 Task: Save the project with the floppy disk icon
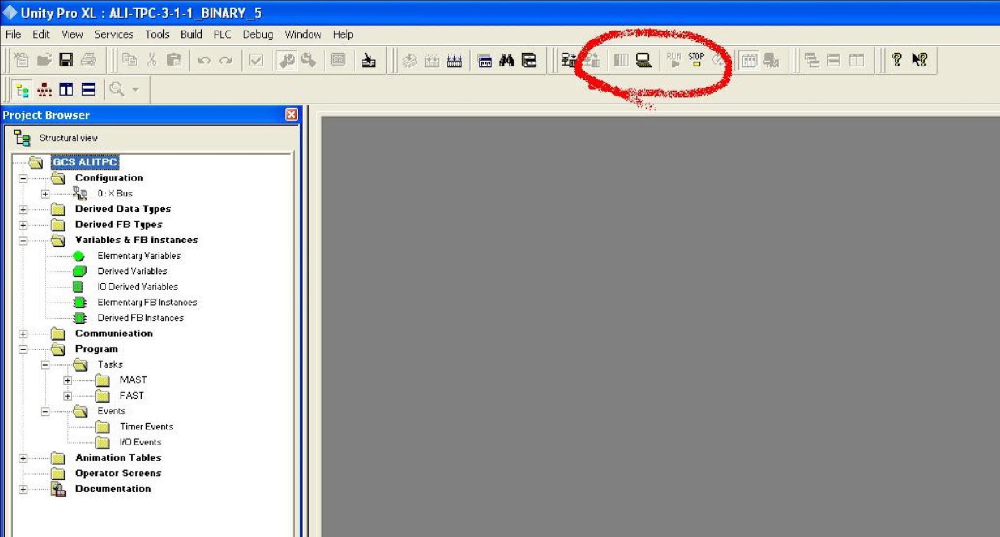[x=66, y=60]
